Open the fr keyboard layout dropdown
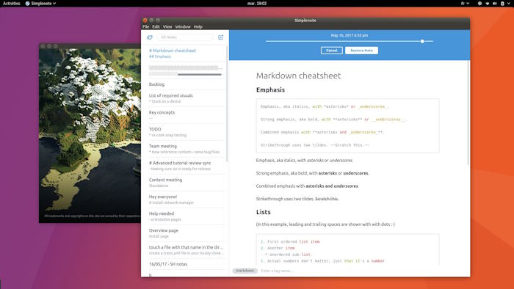This screenshot has height=289, width=514. pyautogui.click(x=465, y=3)
